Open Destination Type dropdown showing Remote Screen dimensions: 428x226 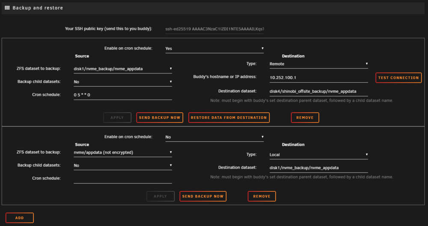click(x=319, y=64)
